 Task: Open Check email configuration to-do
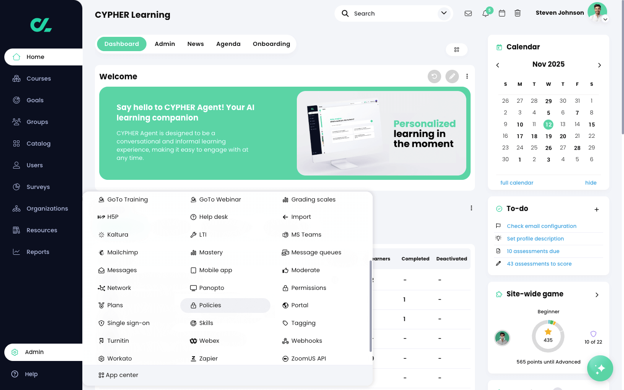pyautogui.click(x=542, y=226)
